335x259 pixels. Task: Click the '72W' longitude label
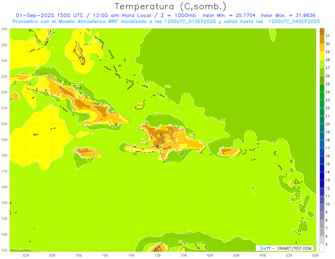(157, 255)
